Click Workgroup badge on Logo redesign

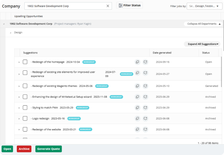click(x=74, y=118)
